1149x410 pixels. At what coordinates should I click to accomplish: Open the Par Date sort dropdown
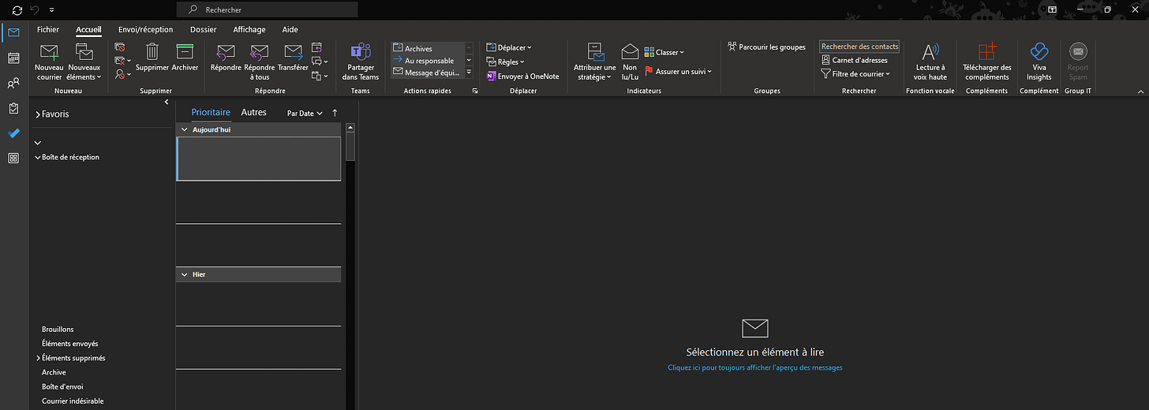click(x=305, y=114)
